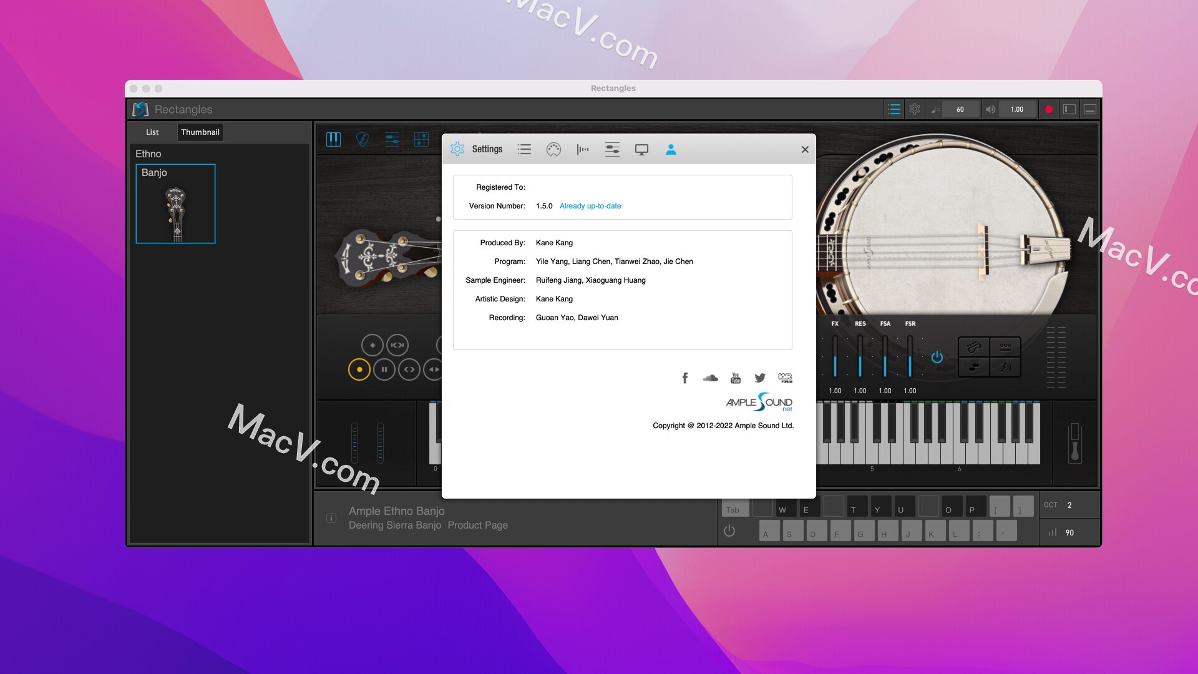The height and width of the screenshot is (674, 1198).
Task: Click the speaker volume icon in top toolbar
Action: point(990,109)
